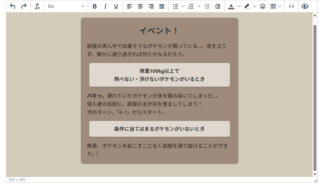
Task: Click the line 次のターン、「B-1」からスタート。
Action: [x=126, y=112]
